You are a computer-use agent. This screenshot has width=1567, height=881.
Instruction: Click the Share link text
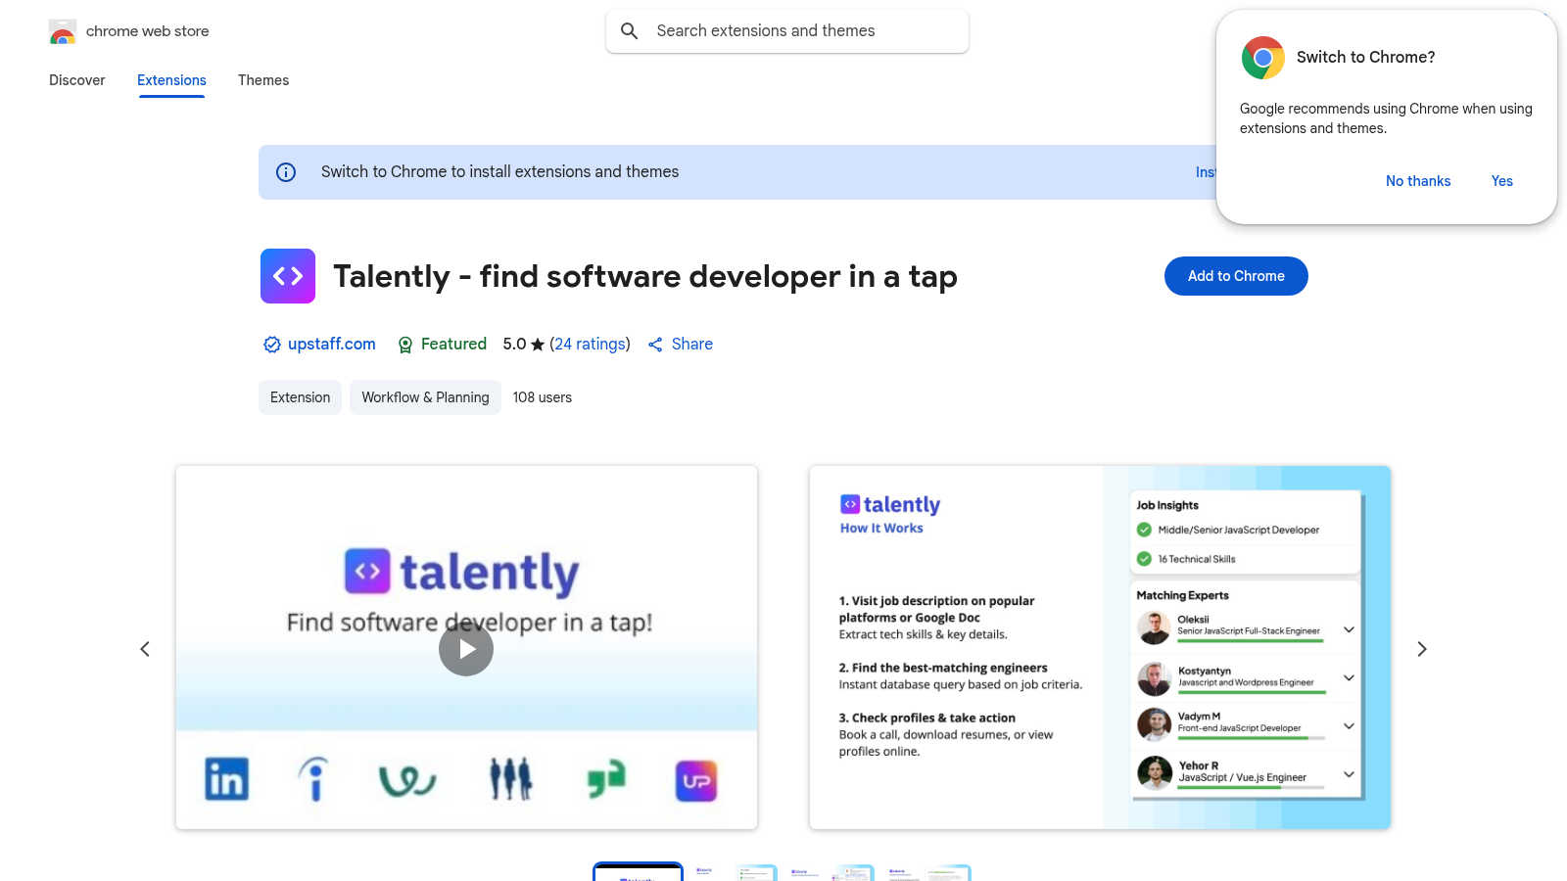click(692, 344)
